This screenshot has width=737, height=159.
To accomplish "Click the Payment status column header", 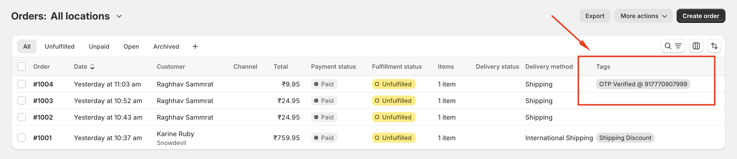I will (333, 66).
